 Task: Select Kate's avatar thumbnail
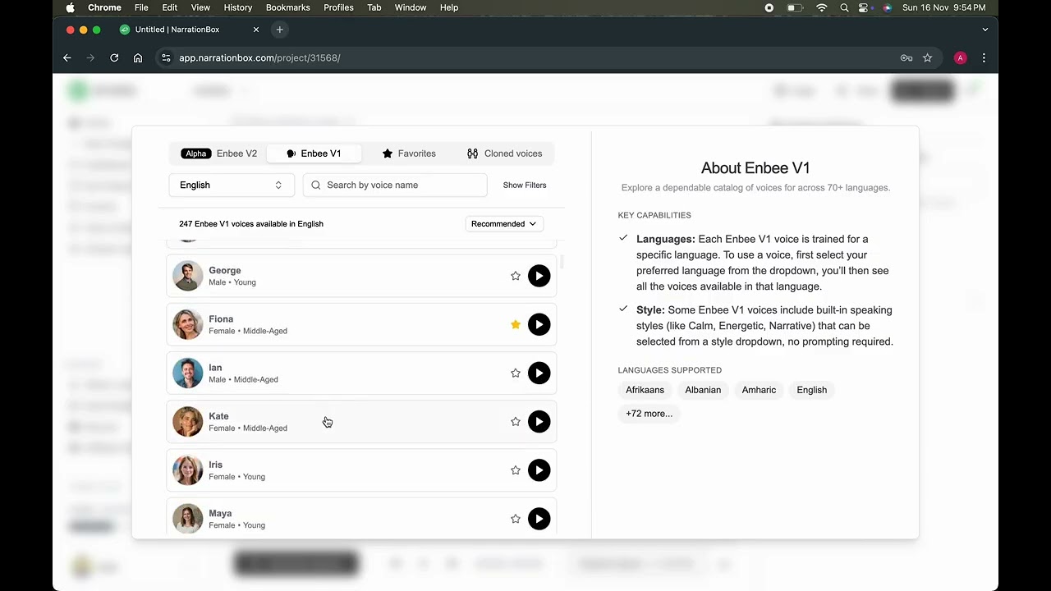coord(187,421)
